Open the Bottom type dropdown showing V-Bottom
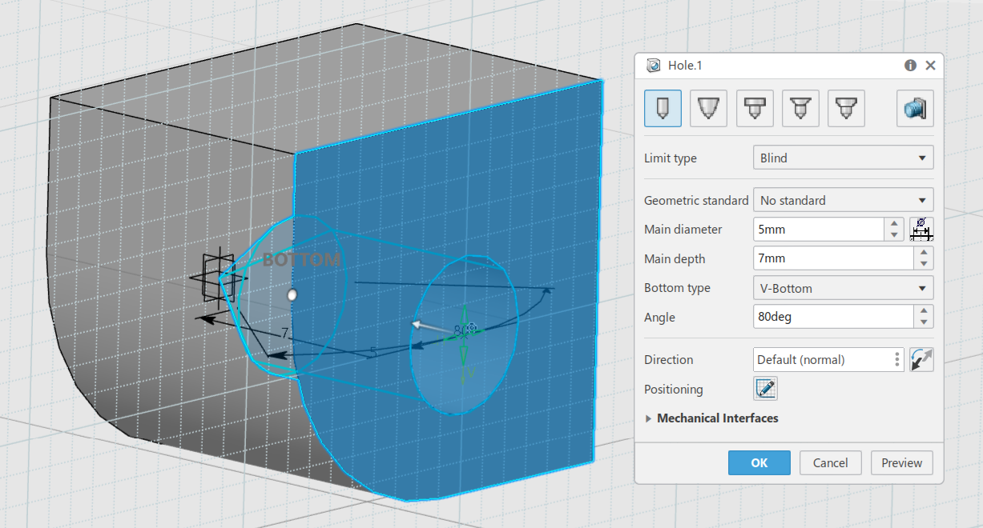 click(844, 288)
